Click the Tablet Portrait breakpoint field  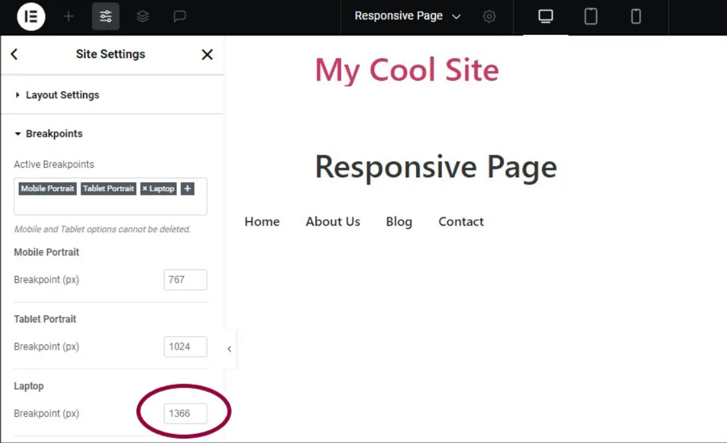pyautogui.click(x=185, y=347)
